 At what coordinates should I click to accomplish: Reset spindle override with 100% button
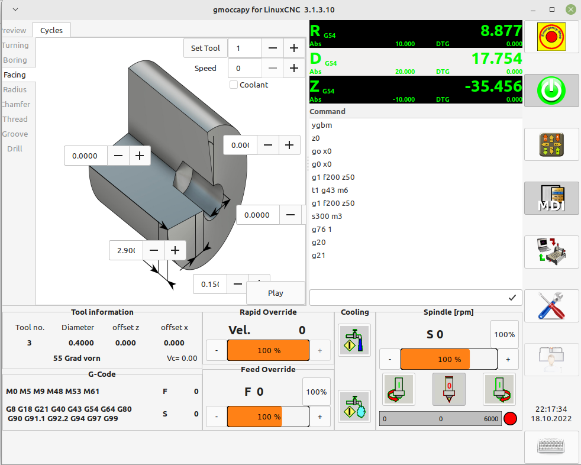[504, 335]
